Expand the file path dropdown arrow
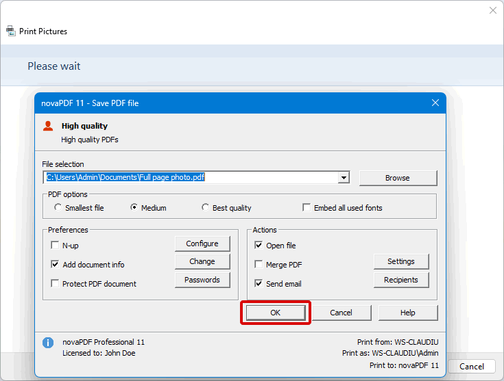This screenshot has width=504, height=381. point(344,178)
